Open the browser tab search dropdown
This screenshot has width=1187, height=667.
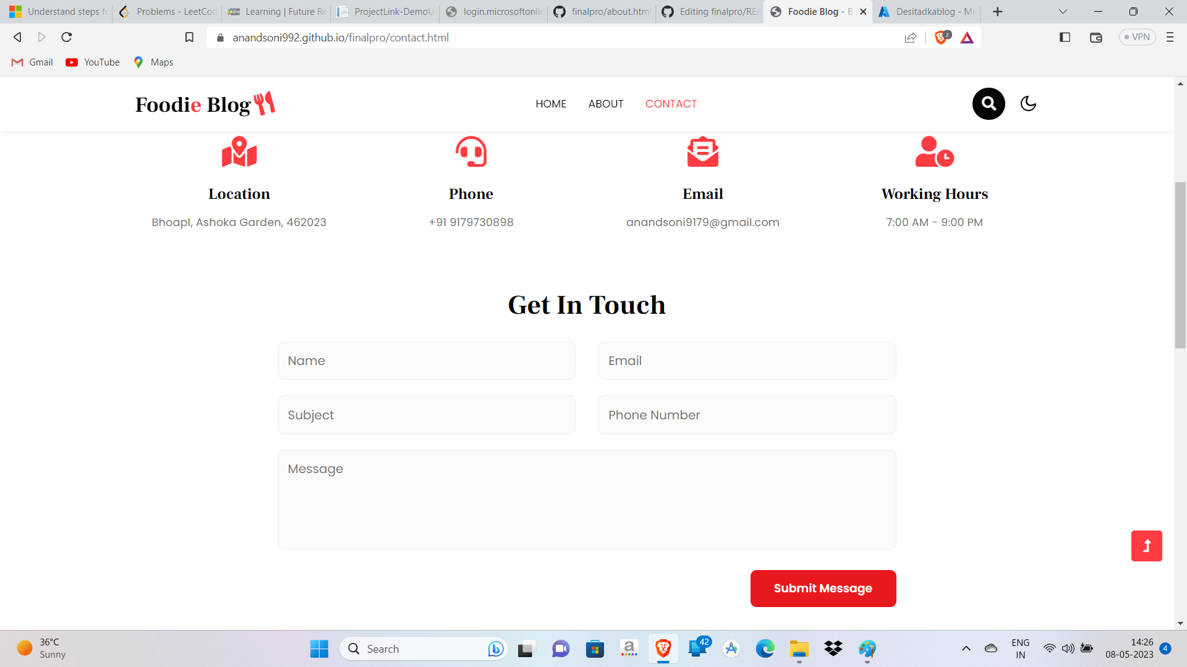click(1063, 11)
